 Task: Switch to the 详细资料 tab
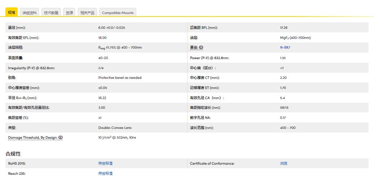click(x=30, y=13)
